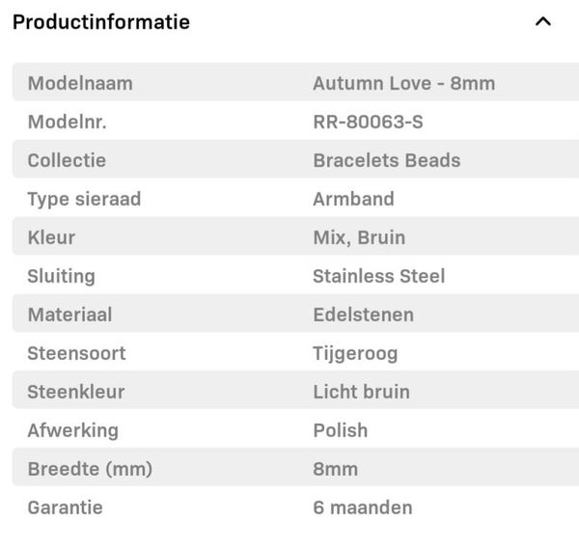Screen dimensions: 579x548
Task: Select the Steensoort label
Action: (x=76, y=353)
